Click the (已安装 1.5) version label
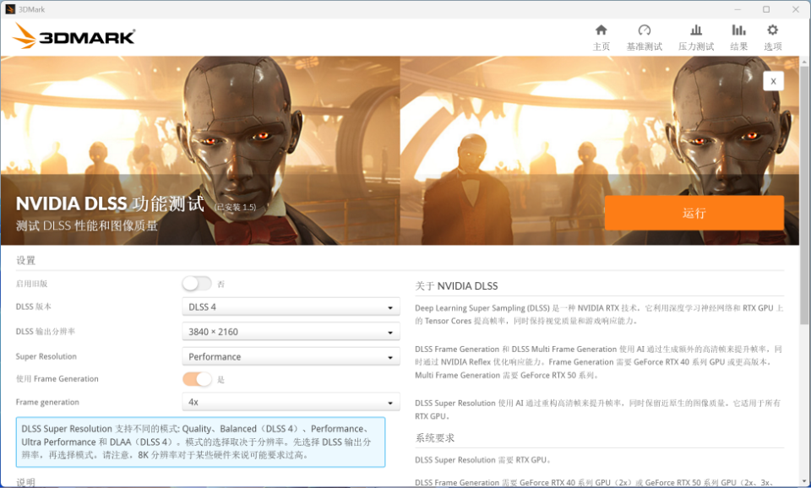This screenshot has width=811, height=488. point(236,208)
